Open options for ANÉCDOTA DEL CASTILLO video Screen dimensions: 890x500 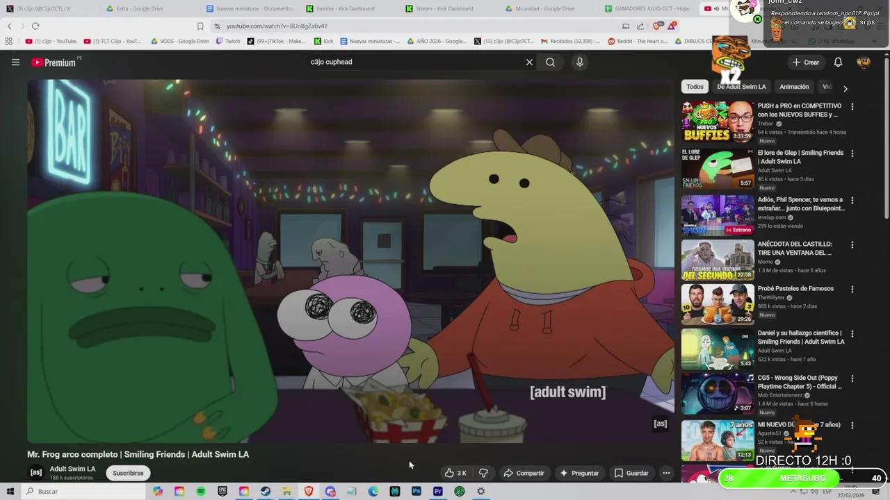(x=852, y=245)
